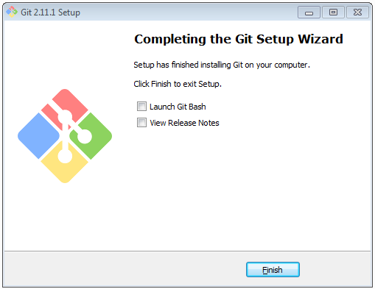This screenshot has height=289, width=375.
Task: Click the yellow tile of the Git logo
Action: 65,167
